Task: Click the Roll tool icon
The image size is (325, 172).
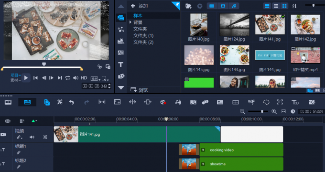Action: tap(132, 102)
